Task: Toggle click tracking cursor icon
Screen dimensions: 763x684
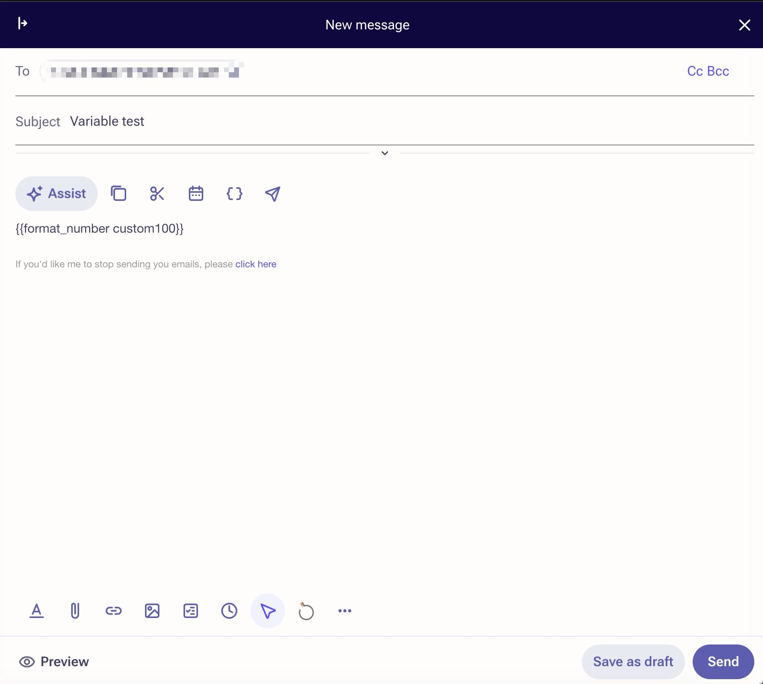Action: 268,611
